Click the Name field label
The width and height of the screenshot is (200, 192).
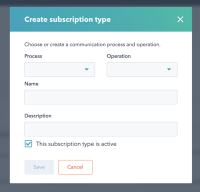click(x=31, y=83)
